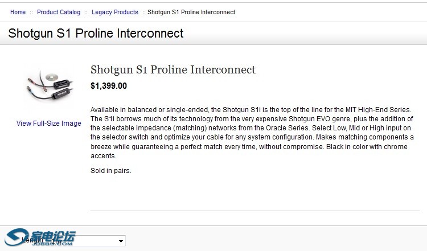Open the View Full-Size Image link
Screen dimensions: 427x251
click(x=49, y=124)
